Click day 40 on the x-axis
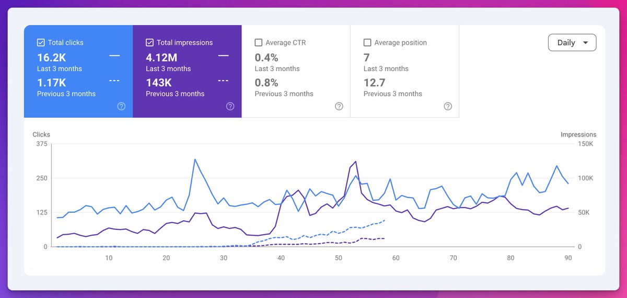 pos(281,258)
